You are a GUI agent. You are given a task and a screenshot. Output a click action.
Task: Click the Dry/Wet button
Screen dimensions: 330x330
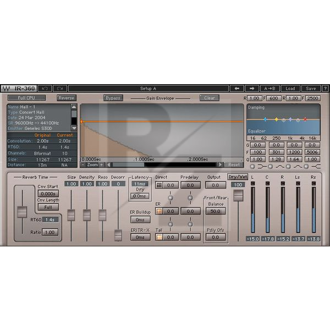point(238,177)
